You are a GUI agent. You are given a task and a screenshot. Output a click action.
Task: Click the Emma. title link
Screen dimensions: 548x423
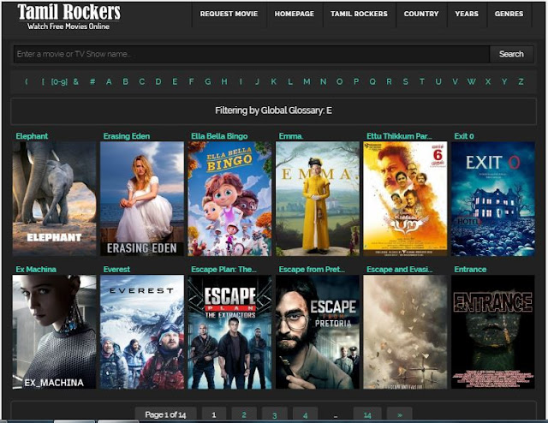(x=291, y=136)
